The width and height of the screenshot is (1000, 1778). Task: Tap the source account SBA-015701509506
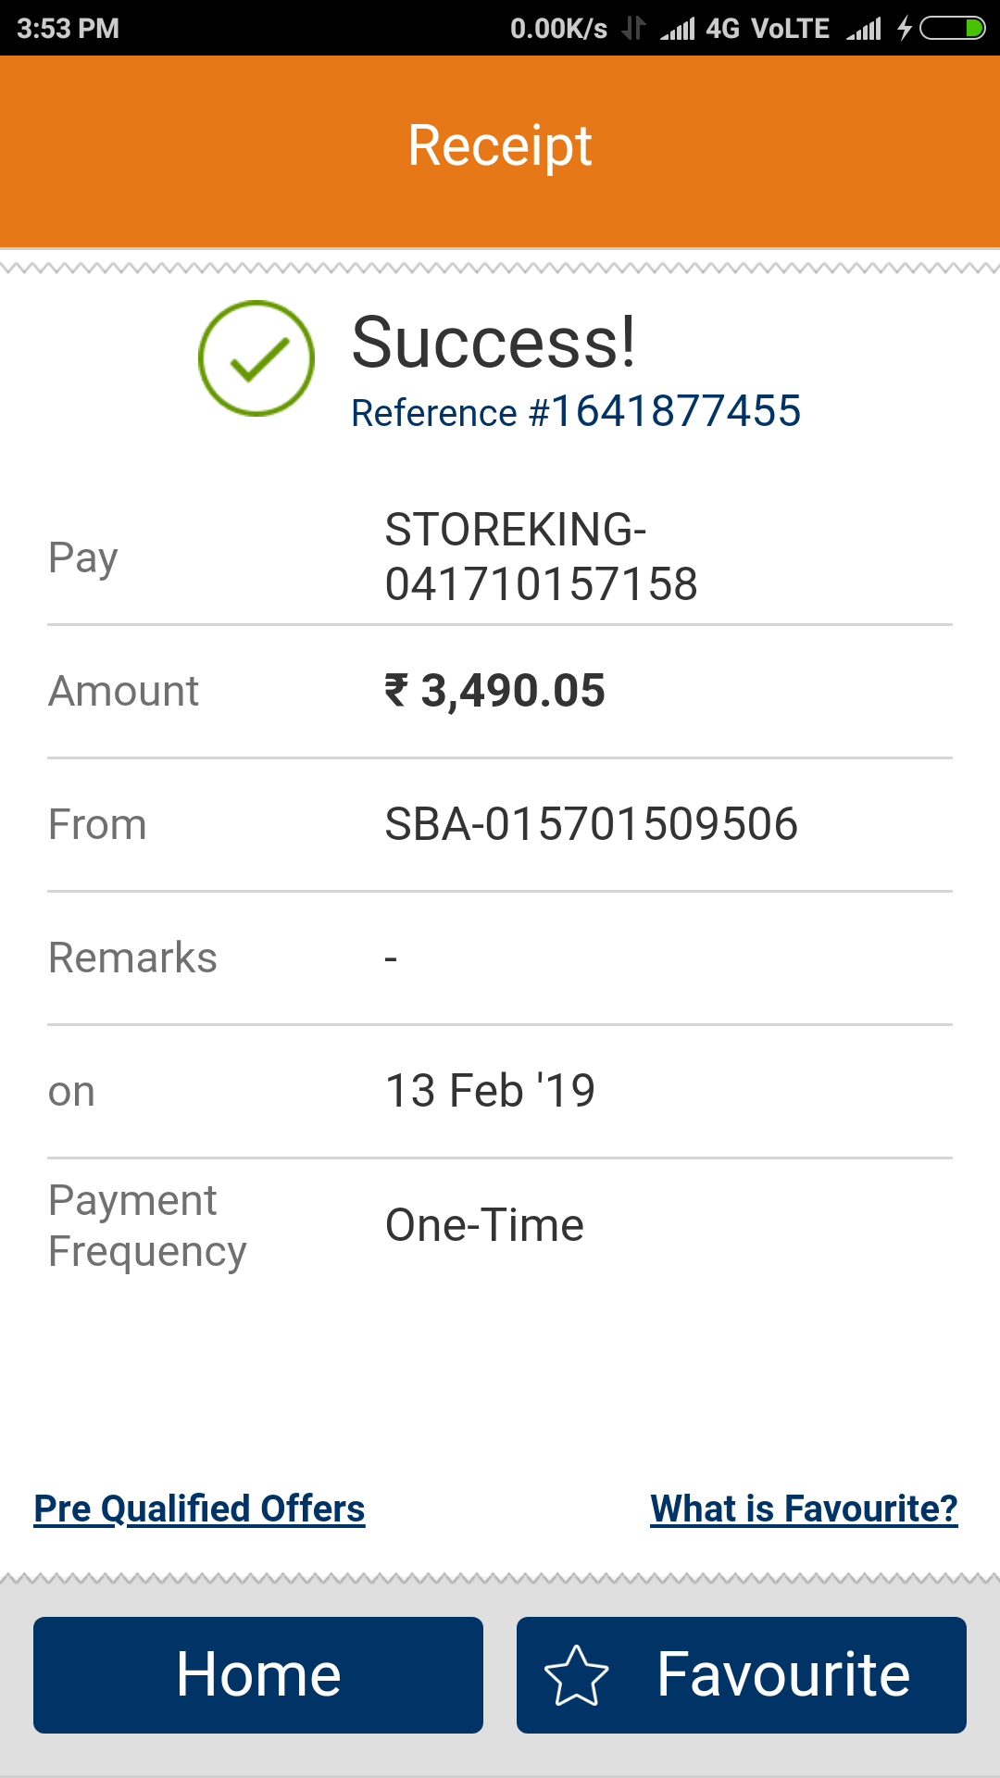coord(591,824)
